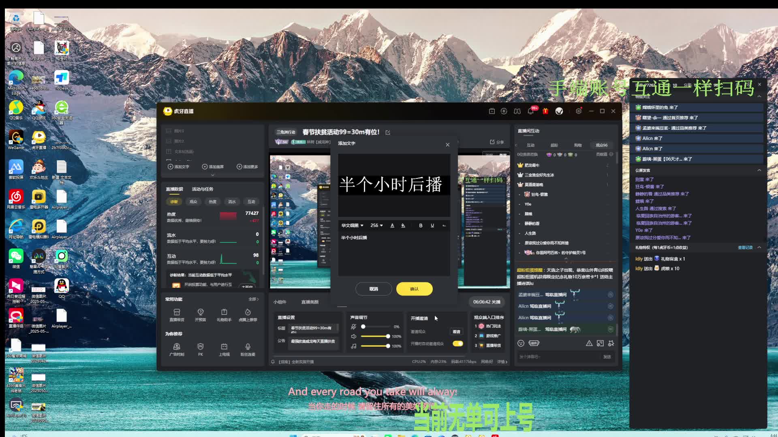778x437 pixels.
Task: Open the 华文细黑 font dropdown
Action: pyautogui.click(x=352, y=225)
